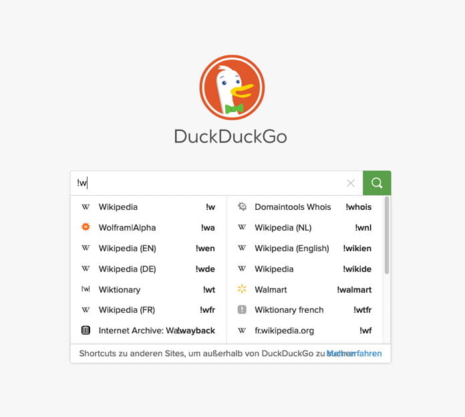The image size is (465, 417).
Task: Click the WolframAlpha orange icon
Action: pyautogui.click(x=86, y=227)
